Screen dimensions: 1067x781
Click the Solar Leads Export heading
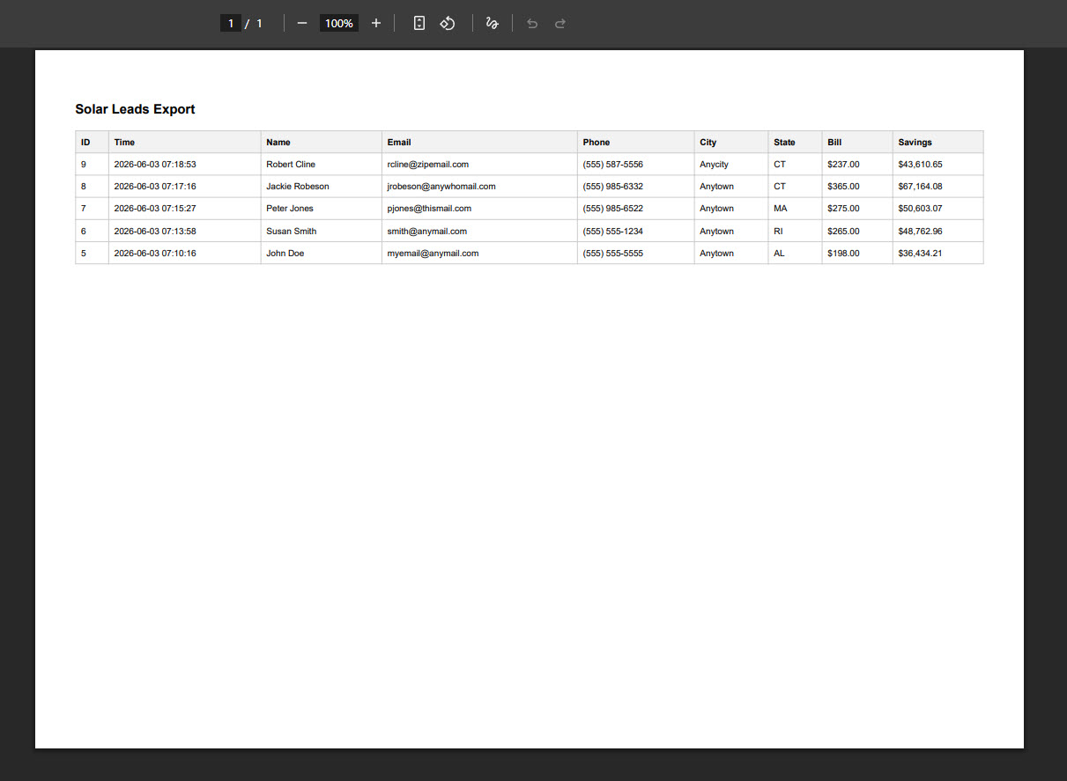pos(135,109)
